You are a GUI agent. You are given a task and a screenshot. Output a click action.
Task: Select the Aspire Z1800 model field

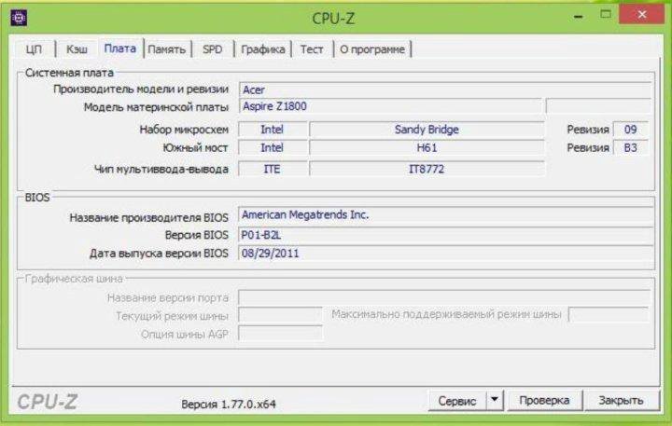(x=389, y=106)
